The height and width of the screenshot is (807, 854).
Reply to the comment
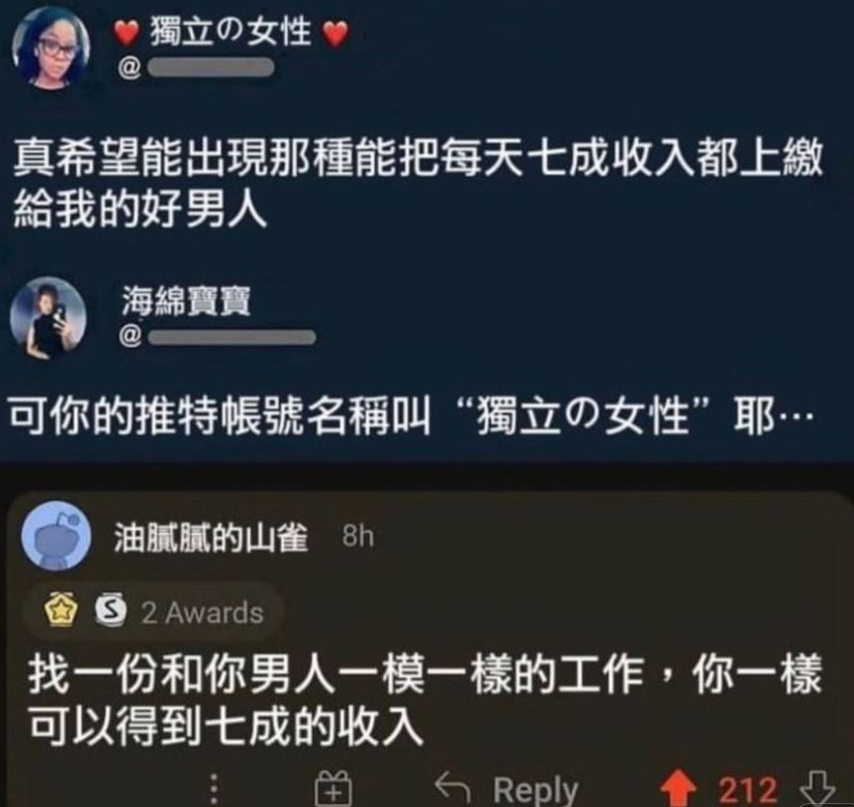click(534, 789)
